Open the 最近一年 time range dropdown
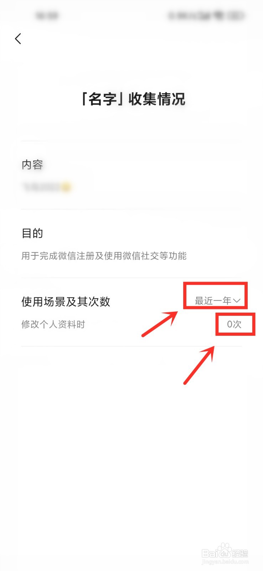Image resolution: width=263 pixels, height=571 pixels. (217, 301)
